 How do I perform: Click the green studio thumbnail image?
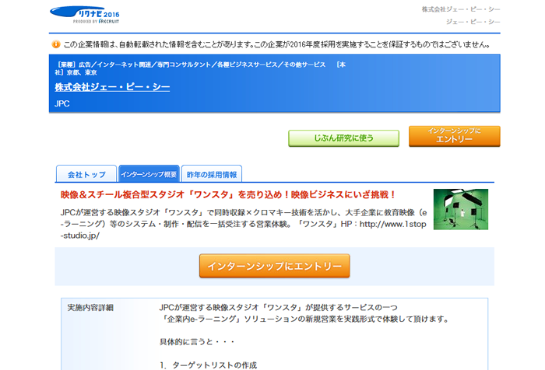click(461, 209)
